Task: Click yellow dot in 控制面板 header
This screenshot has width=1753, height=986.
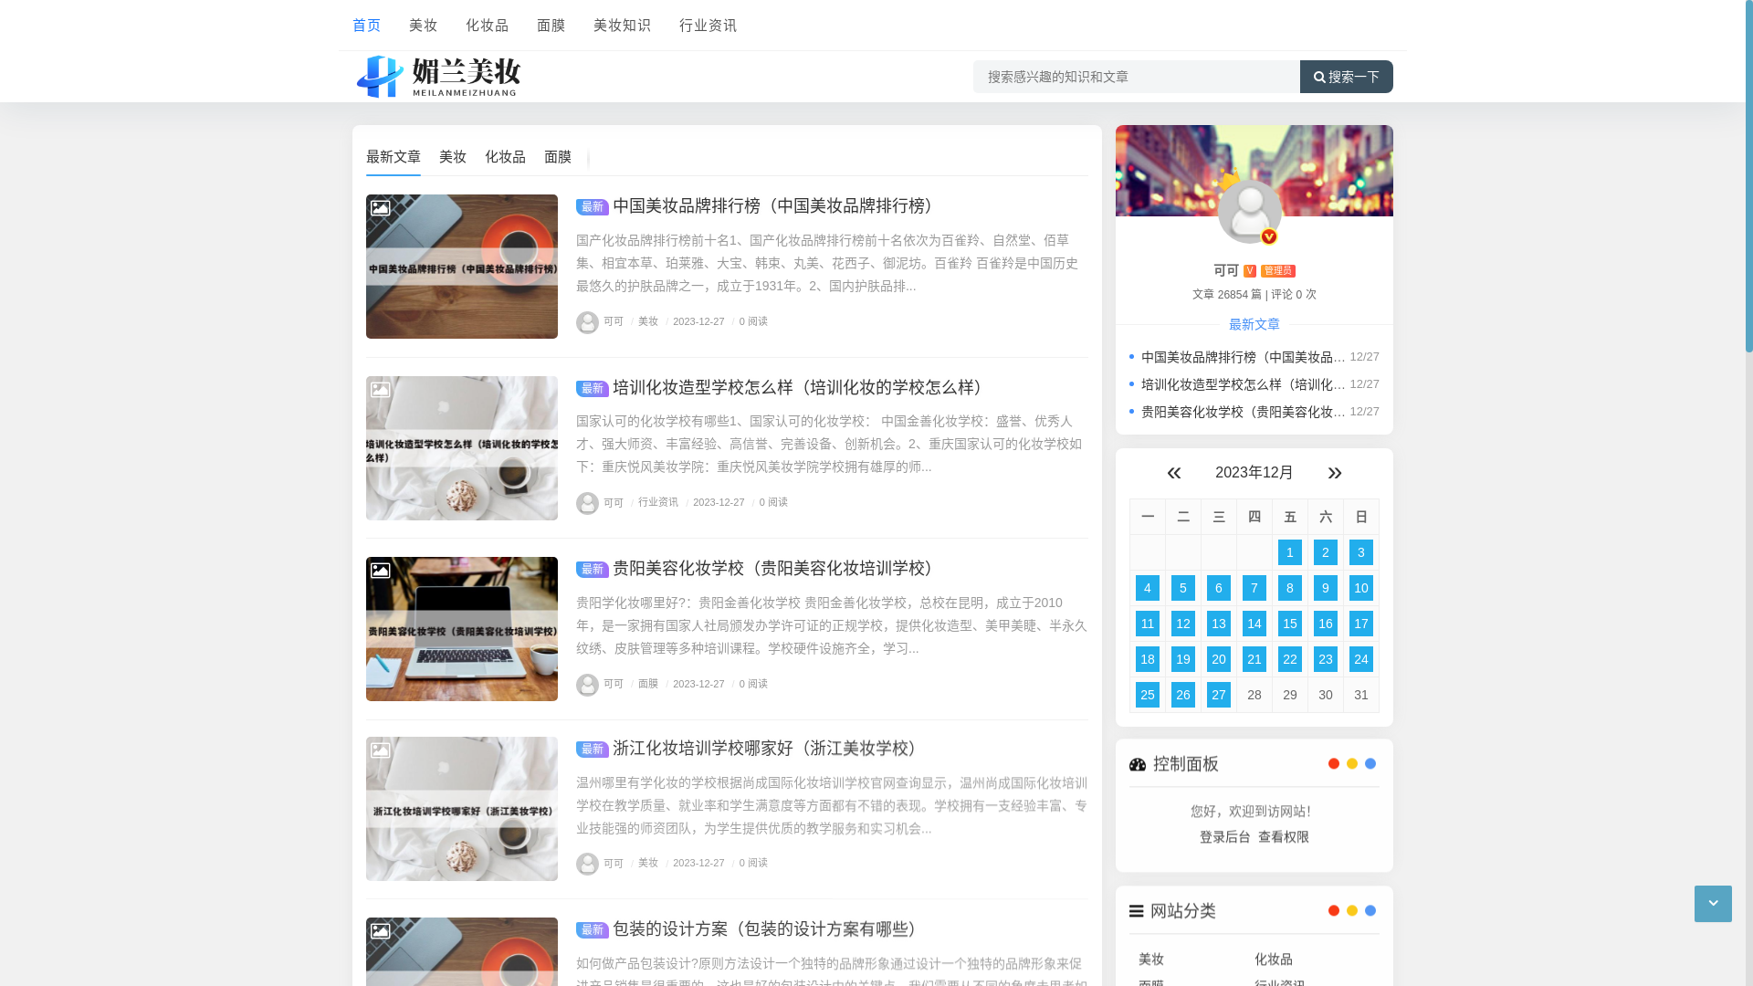Action: [x=1352, y=763]
